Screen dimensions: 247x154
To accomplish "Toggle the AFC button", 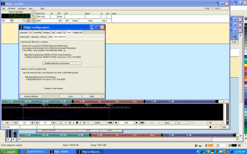I will (216, 127).
